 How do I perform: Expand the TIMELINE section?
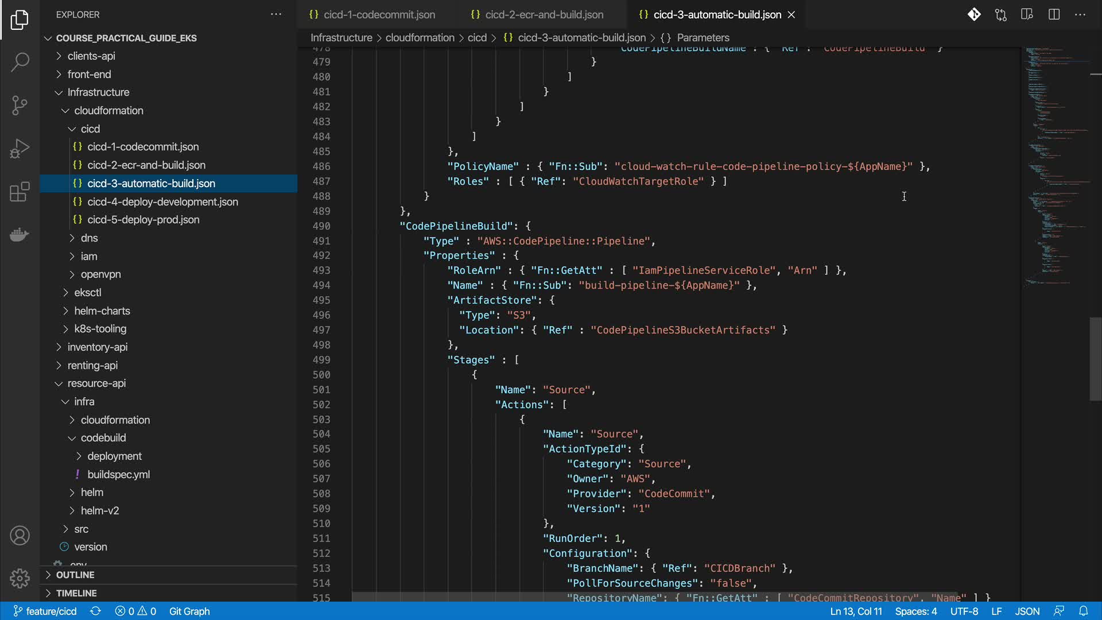(76, 593)
